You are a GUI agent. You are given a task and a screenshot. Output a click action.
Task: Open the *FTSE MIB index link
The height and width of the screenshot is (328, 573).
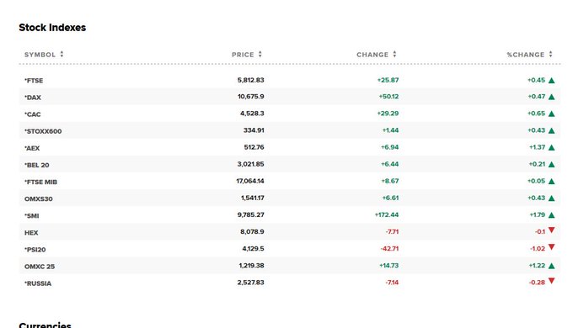(x=41, y=182)
